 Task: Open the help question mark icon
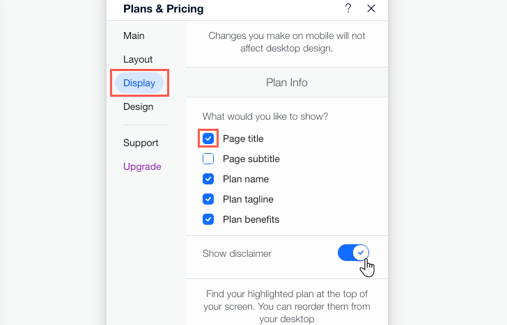click(348, 8)
